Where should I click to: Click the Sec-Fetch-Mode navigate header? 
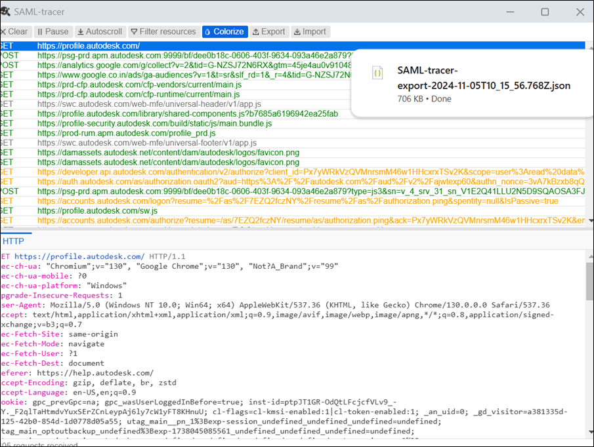pos(53,343)
